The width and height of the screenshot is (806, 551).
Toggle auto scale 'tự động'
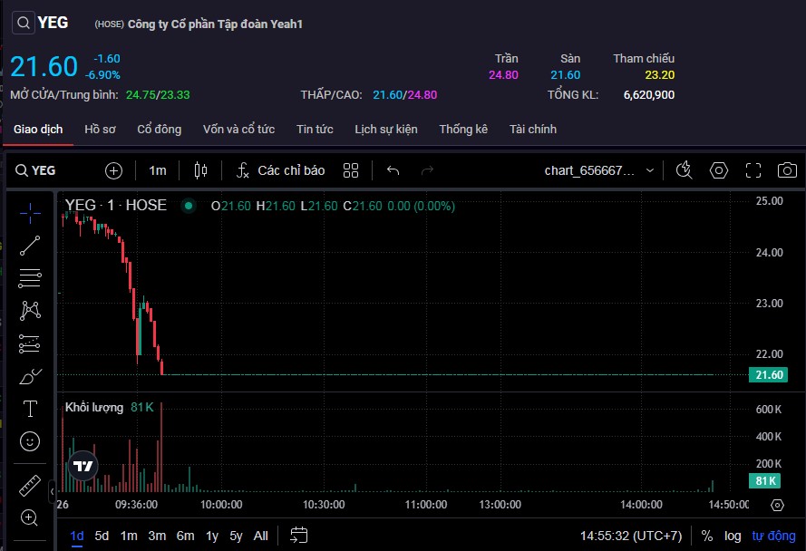pos(772,536)
